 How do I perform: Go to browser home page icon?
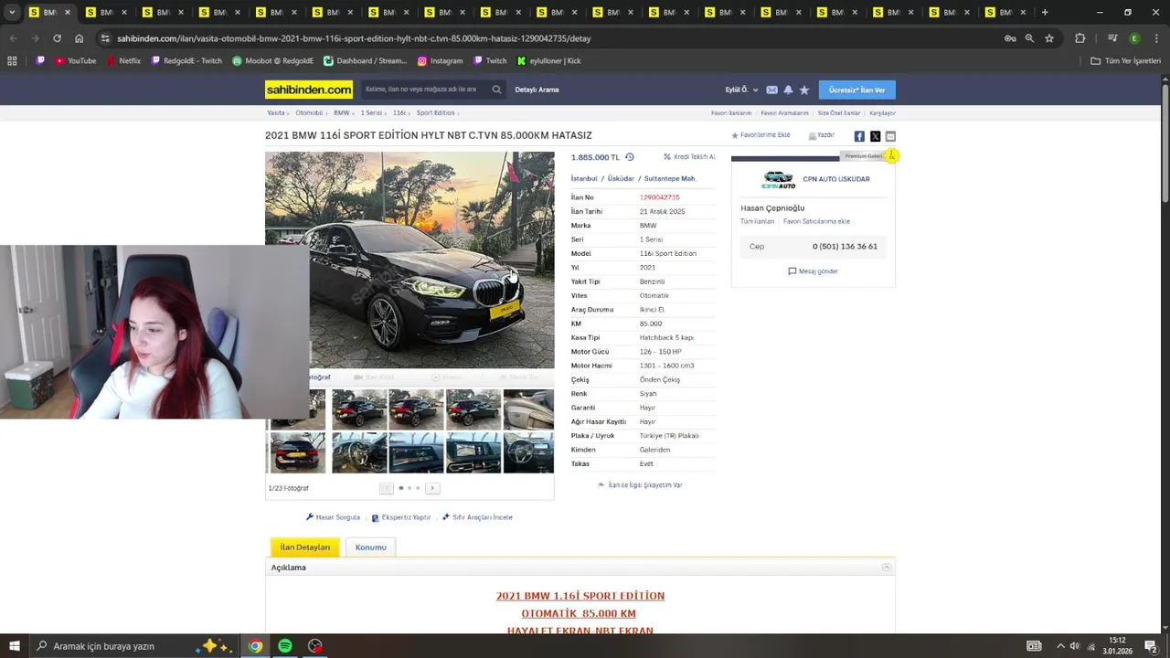[x=80, y=38]
